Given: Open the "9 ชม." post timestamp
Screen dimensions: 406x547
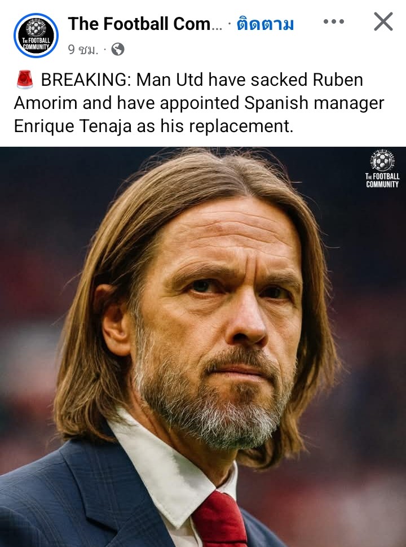Looking at the screenshot, I should (x=83, y=50).
